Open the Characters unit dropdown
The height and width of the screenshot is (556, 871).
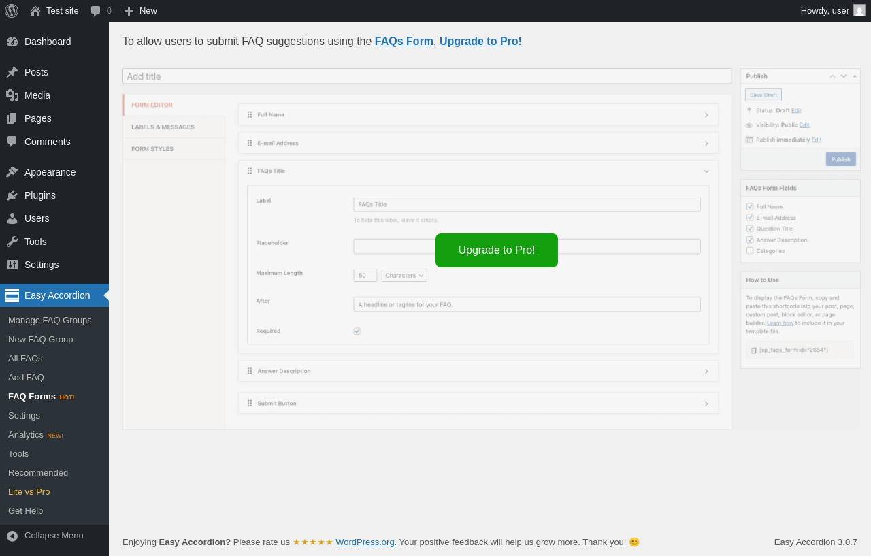(x=404, y=276)
